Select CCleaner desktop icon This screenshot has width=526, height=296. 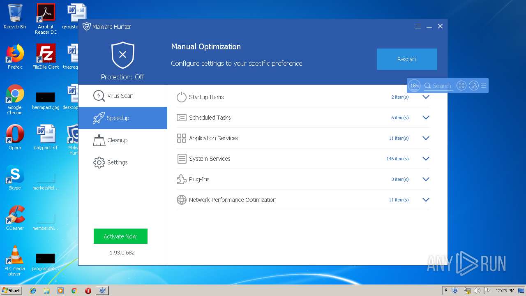pos(15,218)
